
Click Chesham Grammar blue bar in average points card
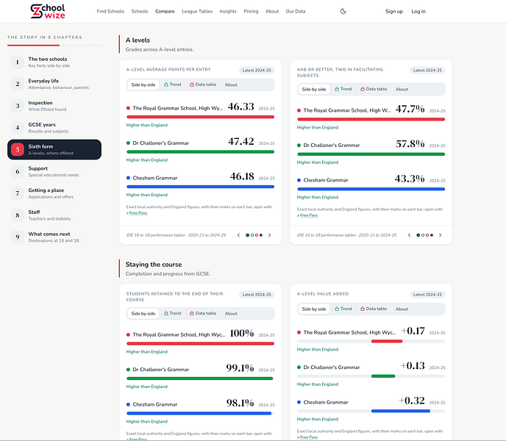click(x=200, y=187)
